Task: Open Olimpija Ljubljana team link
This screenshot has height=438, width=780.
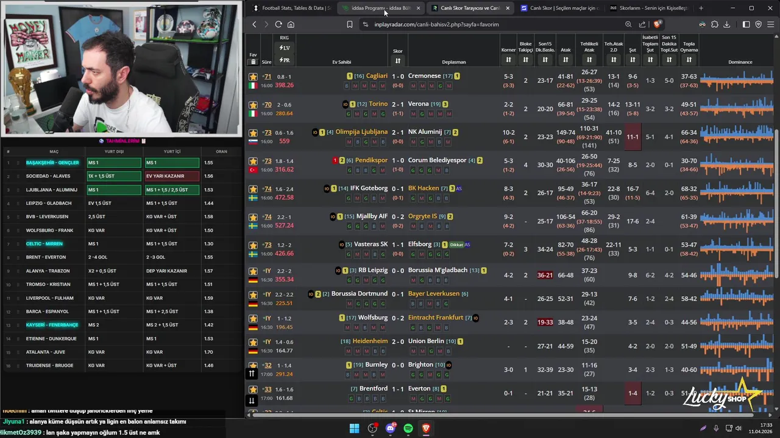Action: point(361,132)
